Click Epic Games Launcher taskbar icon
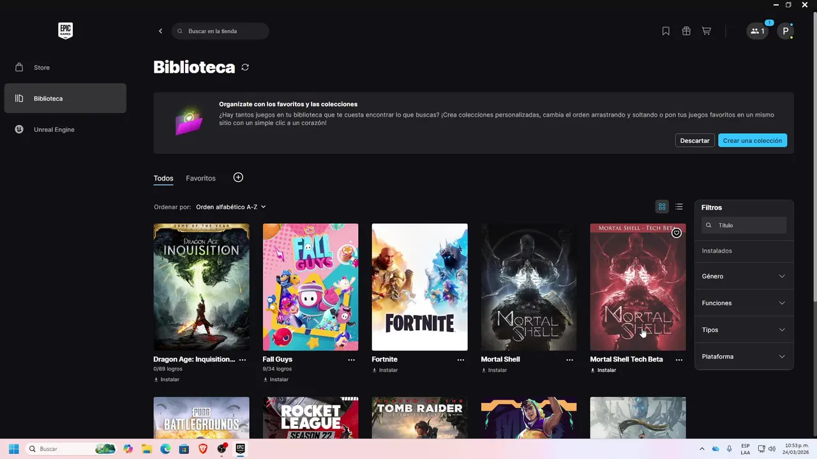Screen dimensions: 817x459 pyautogui.click(x=241, y=449)
